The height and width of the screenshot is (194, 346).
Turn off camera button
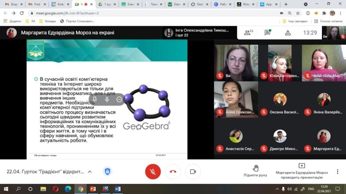click(193, 172)
